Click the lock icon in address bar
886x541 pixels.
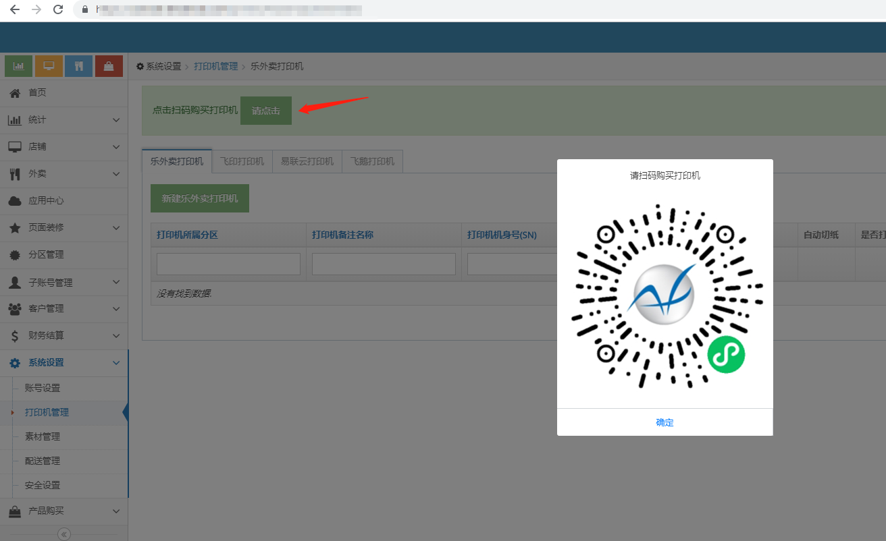pos(85,9)
